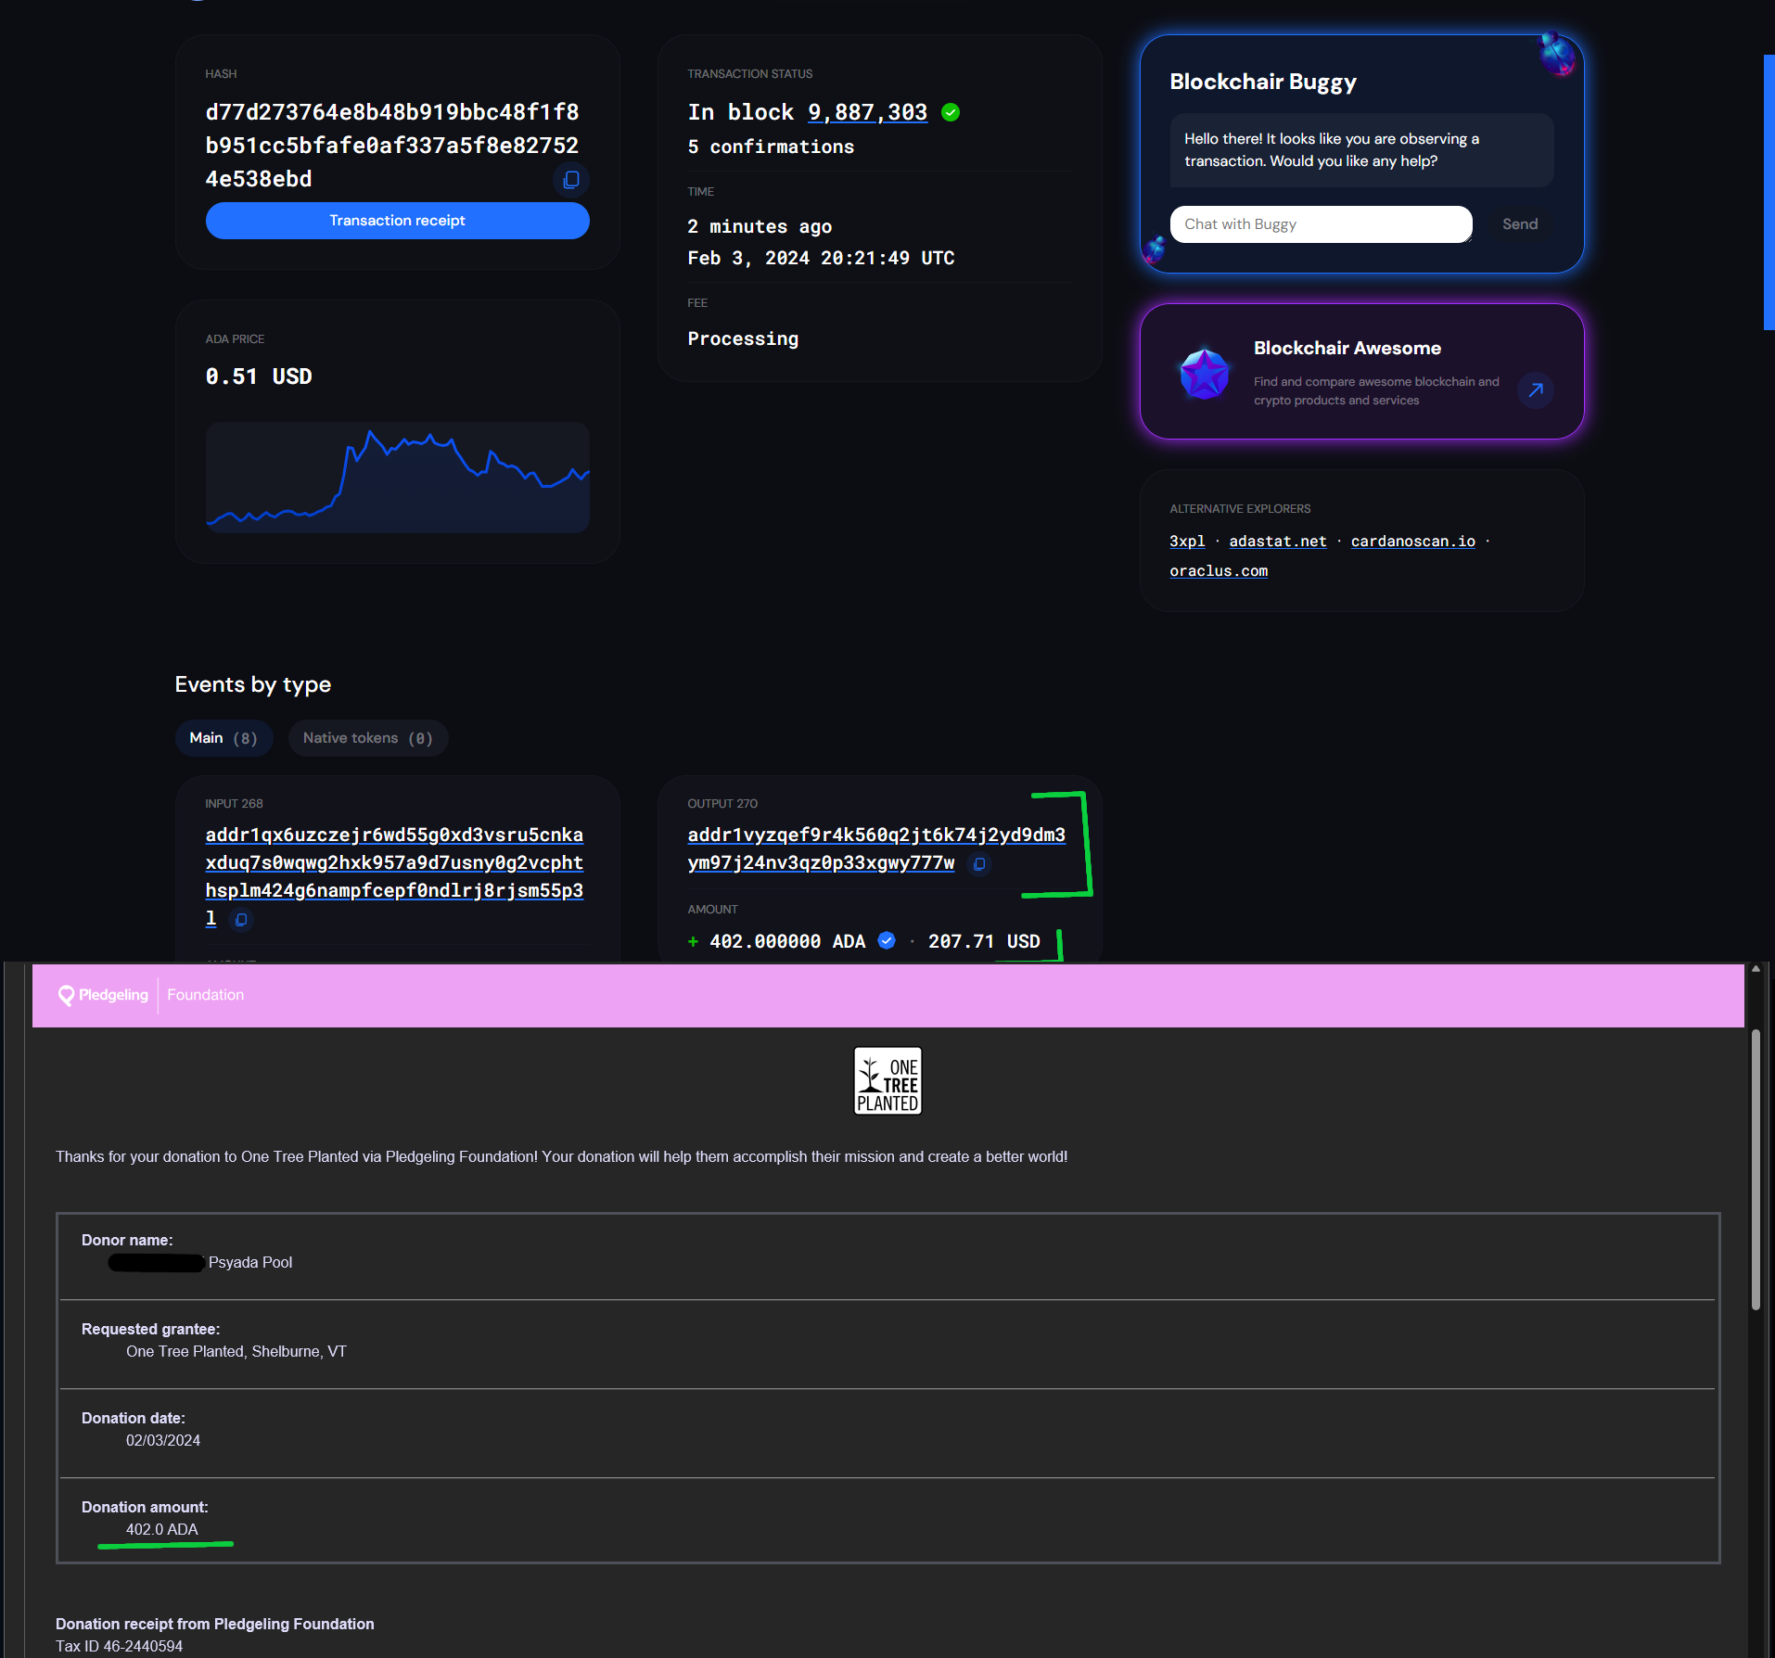1775x1658 pixels.
Task: Open the output address addr1vyzqef9r4k560q2jt6k74j2yd9dm3
Action: click(x=875, y=848)
